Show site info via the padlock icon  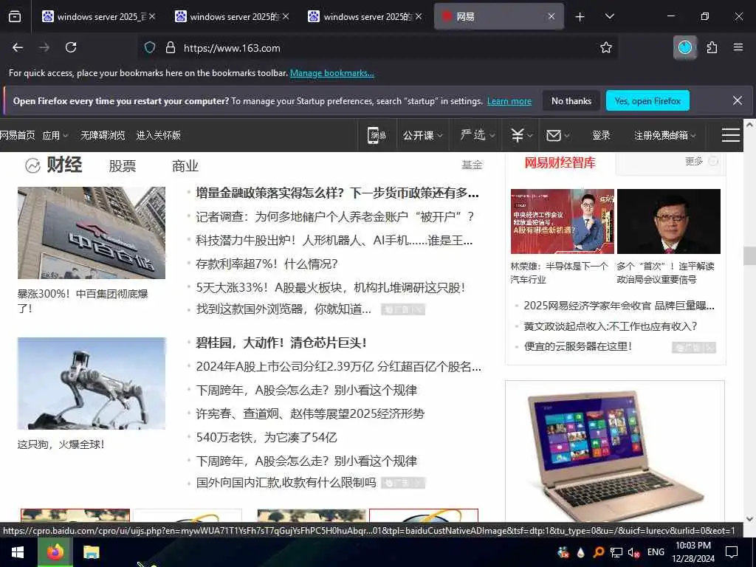[x=171, y=47]
